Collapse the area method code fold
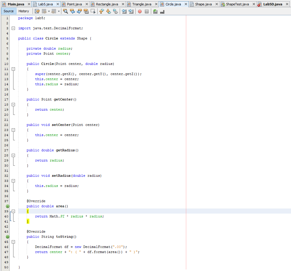The image size is (291, 271). (13, 211)
